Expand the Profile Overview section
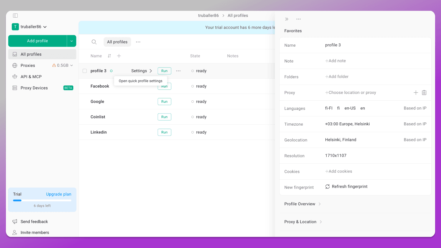Viewport: 441px width, 248px height. tap(303, 204)
